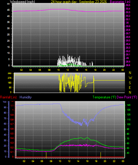
Task: Click the E compass label beside wind direction
Action: (130, 87)
